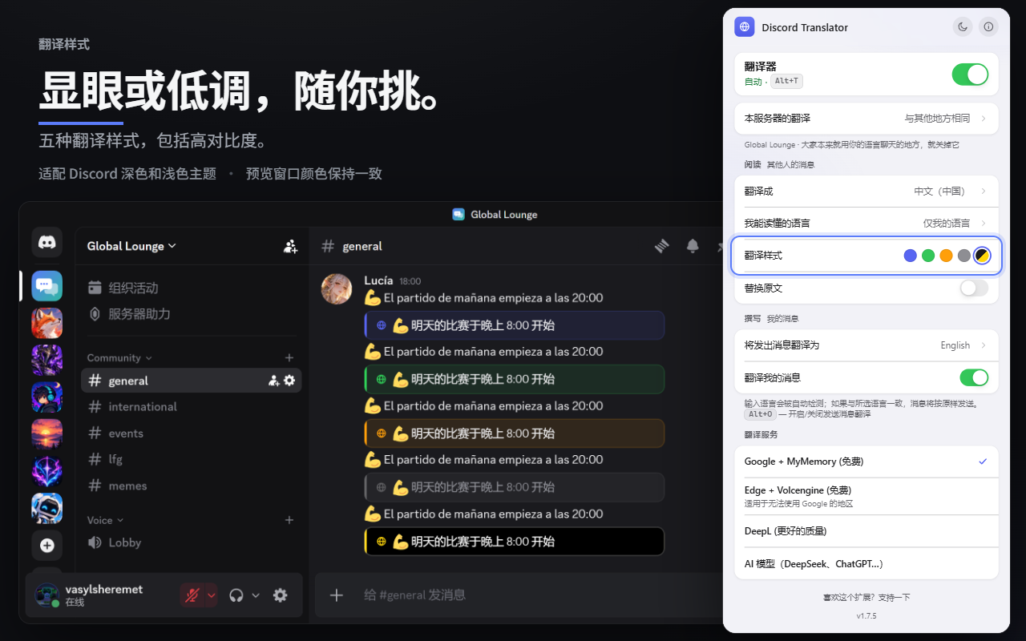1026x641 pixels.
Task: Open the memes channel
Action: tap(191, 486)
